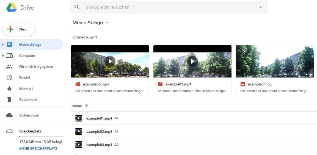Screen dimensions: 317x155
Task: Toggle name sort direction arrow
Action: (x=87, y=106)
